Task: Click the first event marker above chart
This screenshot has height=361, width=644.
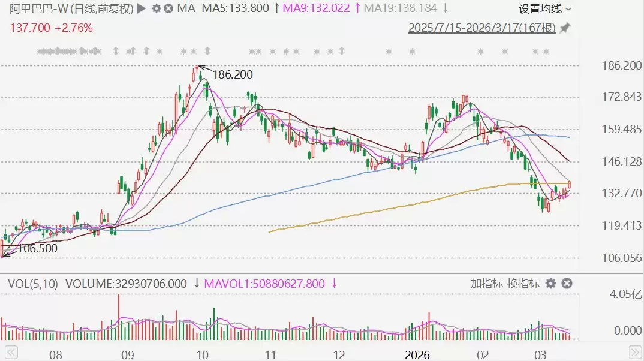Action: pos(40,51)
